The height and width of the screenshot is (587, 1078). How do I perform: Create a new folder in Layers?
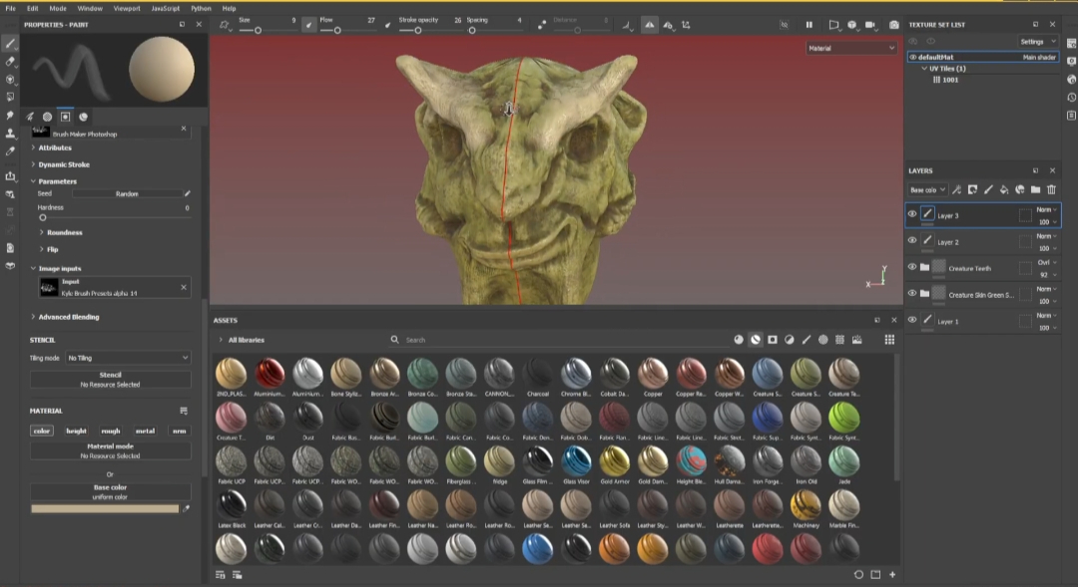point(1035,189)
